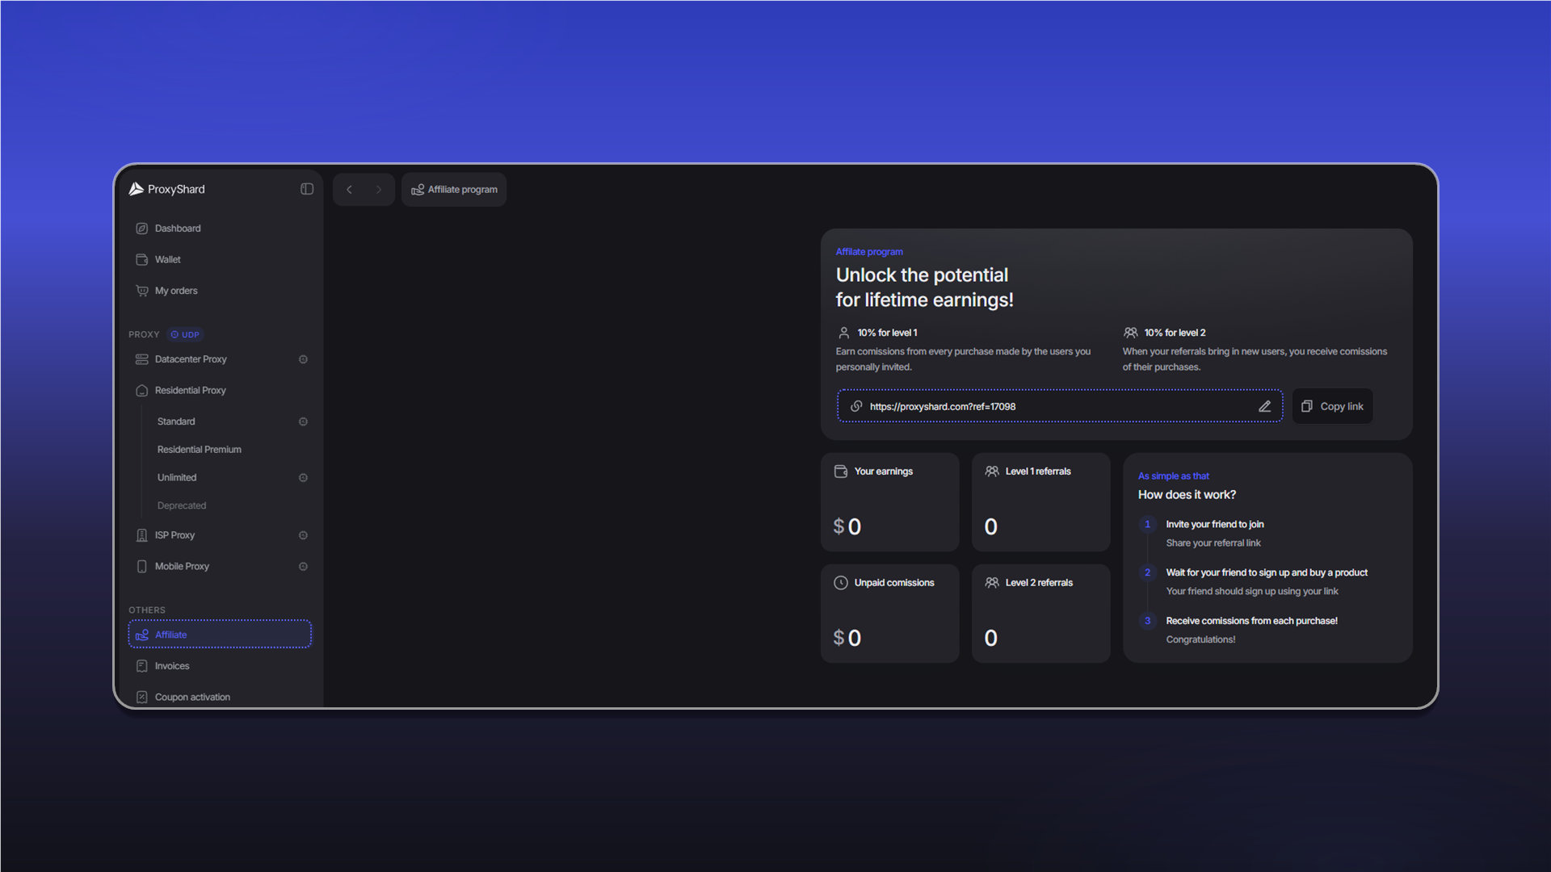Image resolution: width=1551 pixels, height=872 pixels.
Task: Click gear icon beside Datacenter Proxy
Action: [x=303, y=359]
